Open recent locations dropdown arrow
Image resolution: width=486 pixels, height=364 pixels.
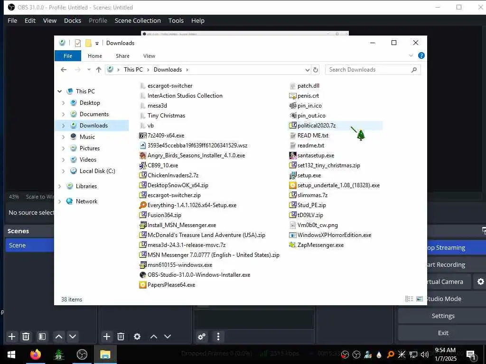89,70
